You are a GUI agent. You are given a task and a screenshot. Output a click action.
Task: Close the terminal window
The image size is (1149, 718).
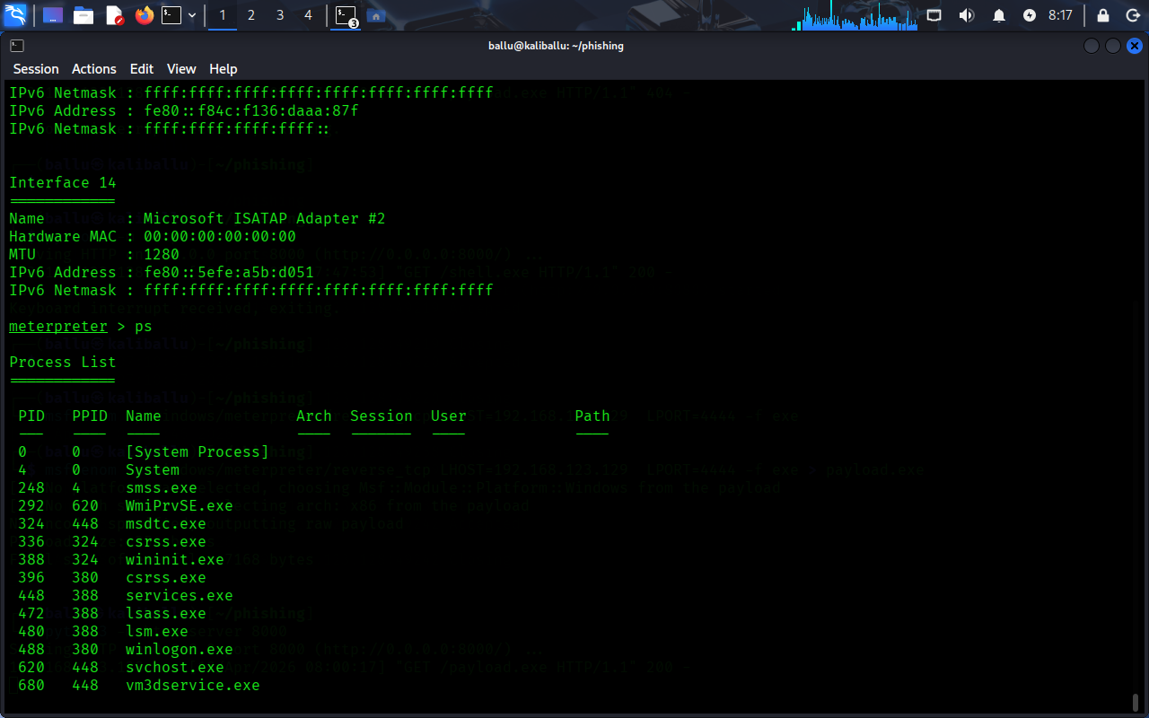tap(1135, 46)
